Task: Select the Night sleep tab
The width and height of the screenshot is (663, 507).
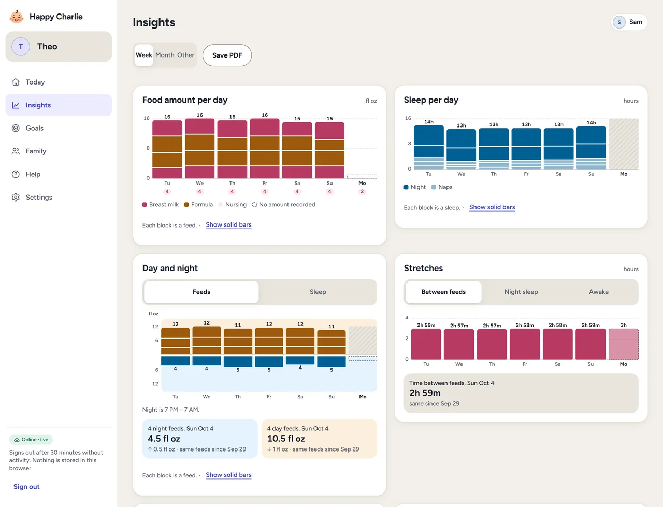Action: pyautogui.click(x=521, y=292)
